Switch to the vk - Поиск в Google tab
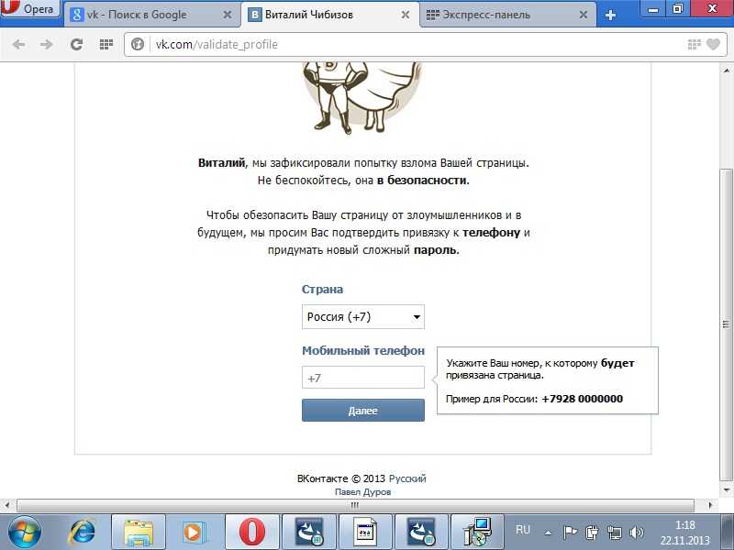The width and height of the screenshot is (734, 550). click(x=151, y=15)
